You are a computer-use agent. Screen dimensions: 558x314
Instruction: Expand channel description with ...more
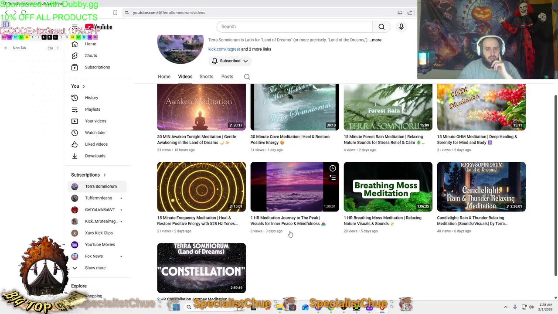[x=375, y=40]
